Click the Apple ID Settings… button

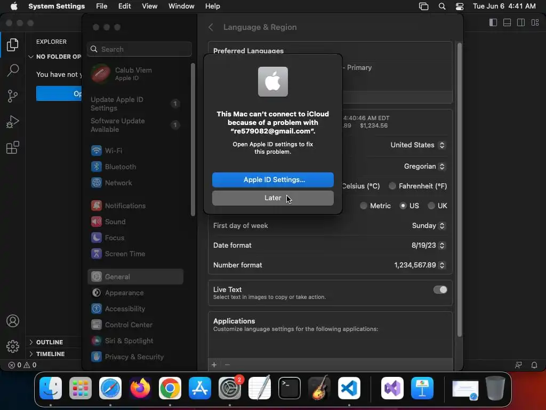click(272, 179)
